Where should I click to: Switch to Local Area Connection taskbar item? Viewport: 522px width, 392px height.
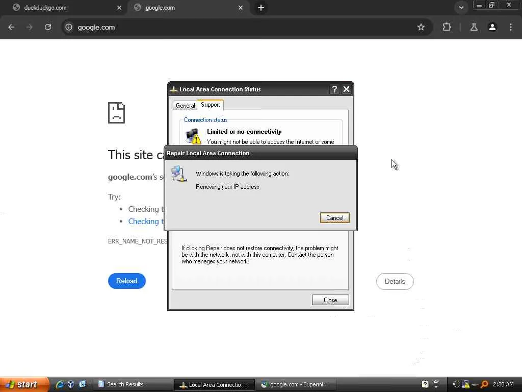point(215,385)
